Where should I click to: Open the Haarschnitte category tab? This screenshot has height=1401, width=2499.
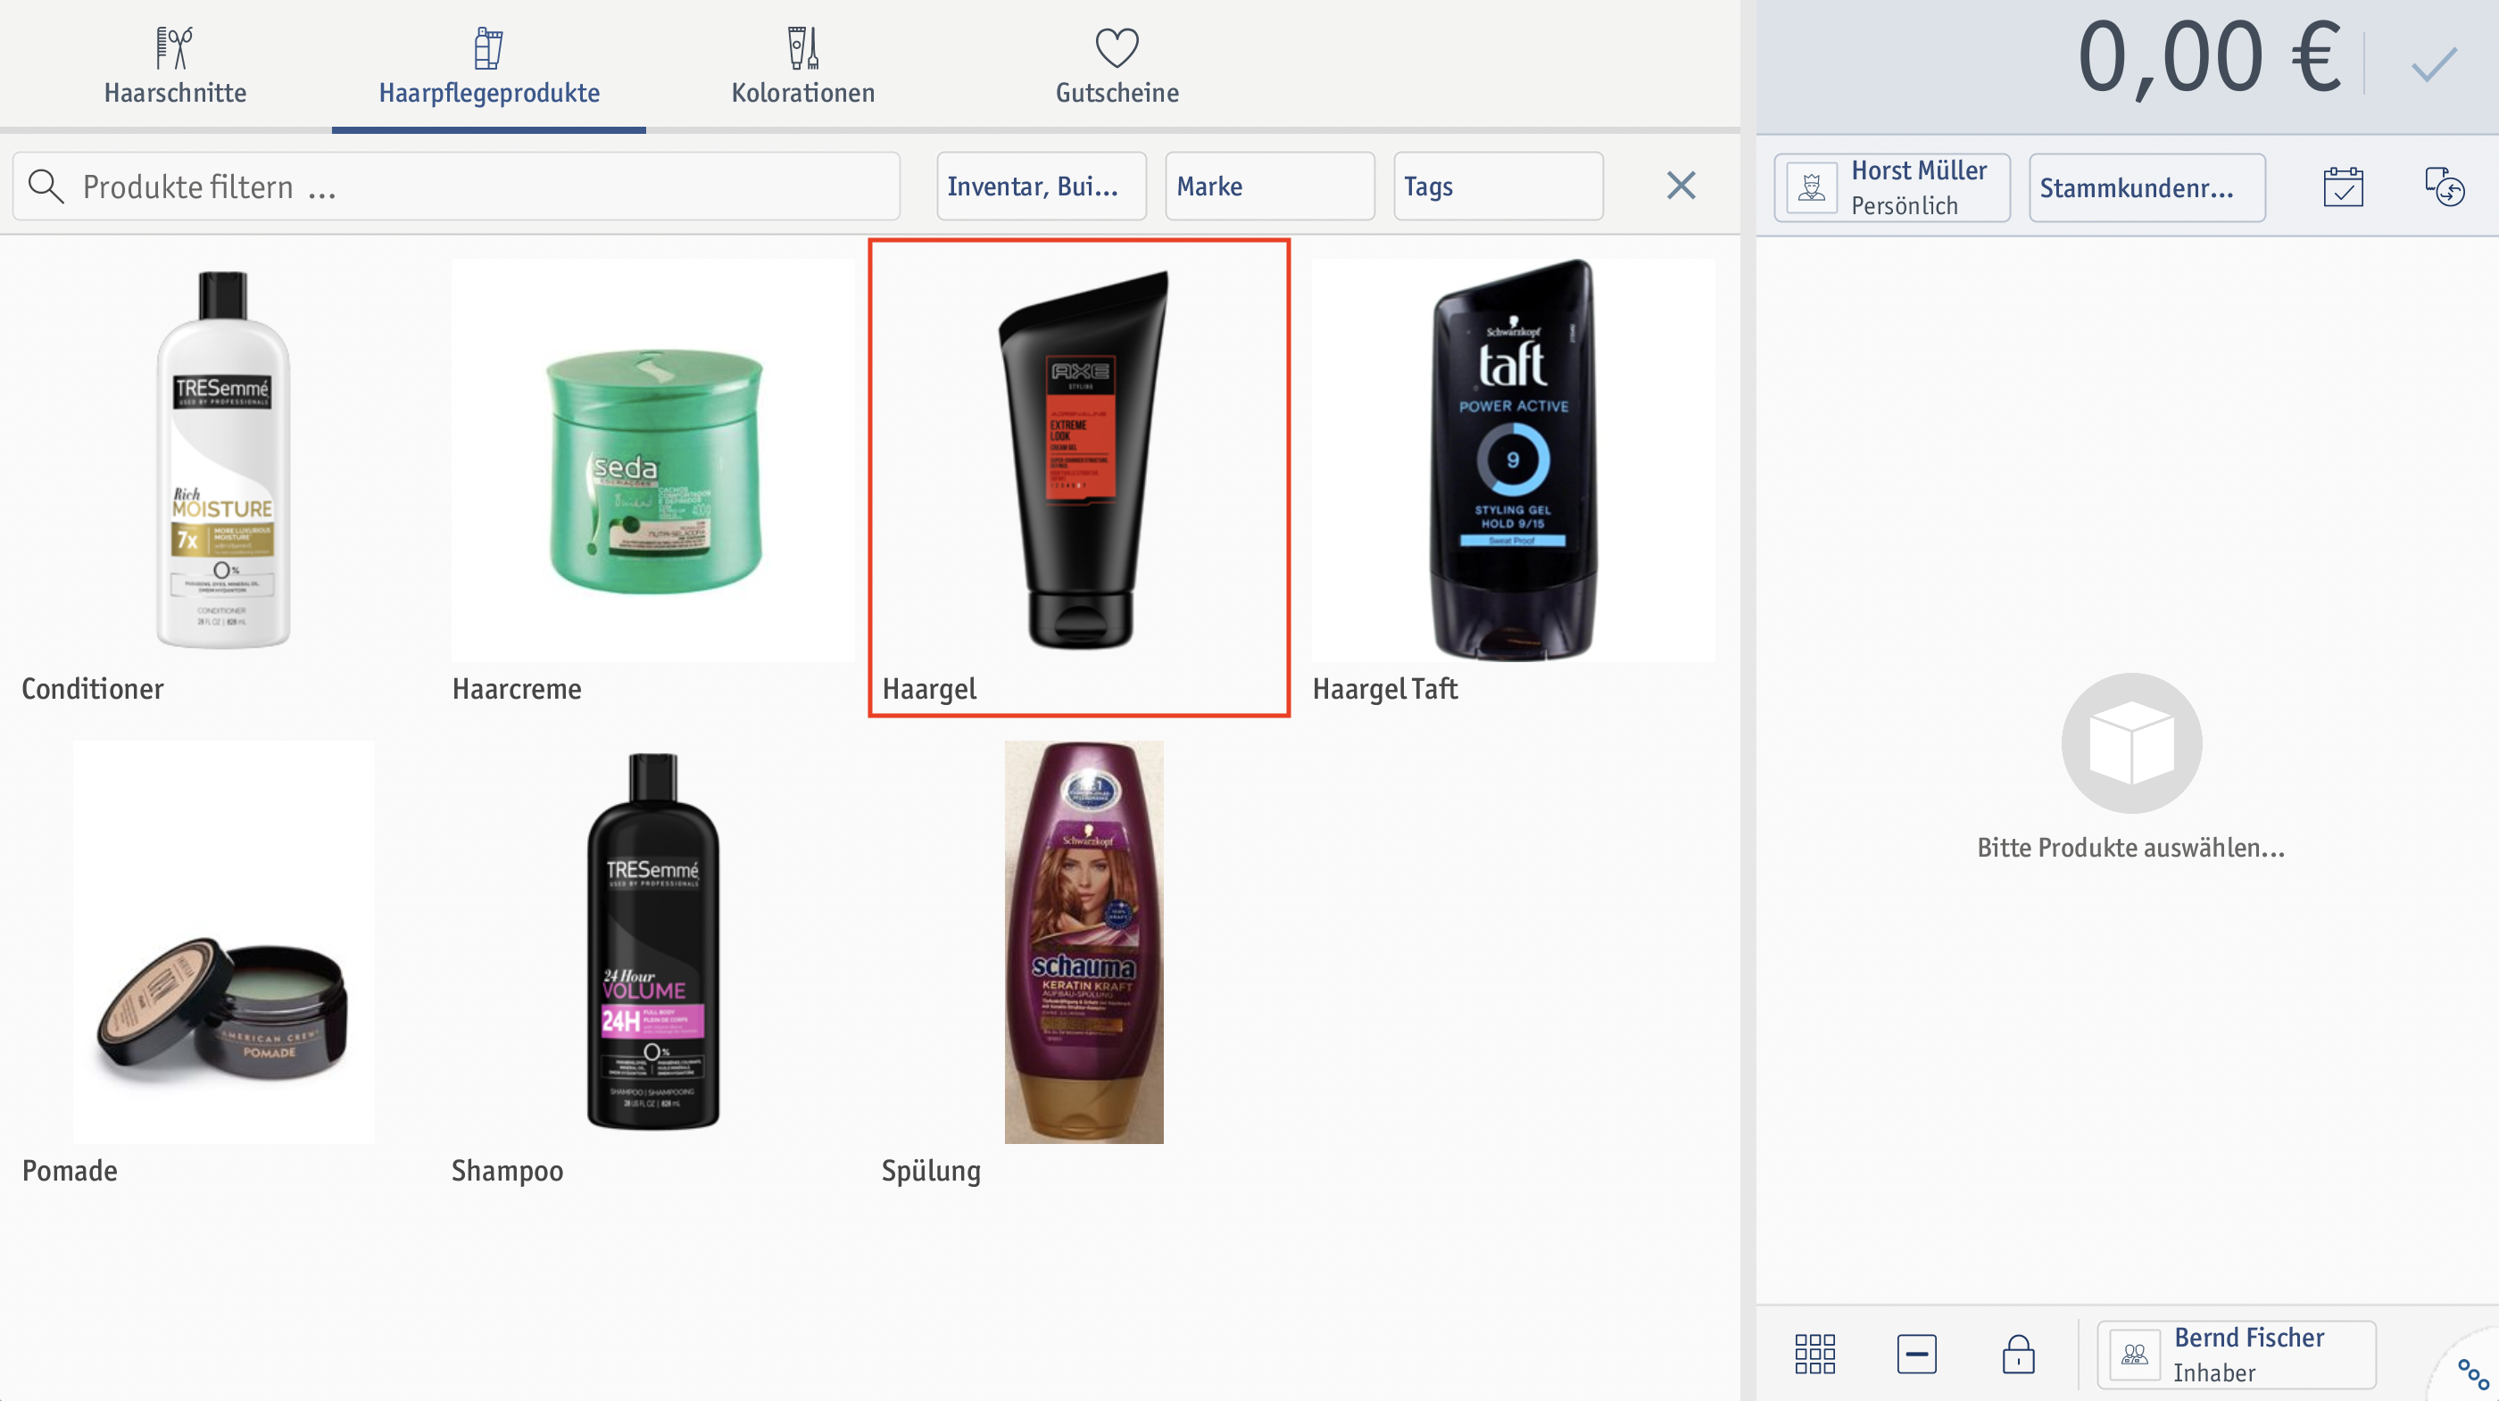pos(175,66)
